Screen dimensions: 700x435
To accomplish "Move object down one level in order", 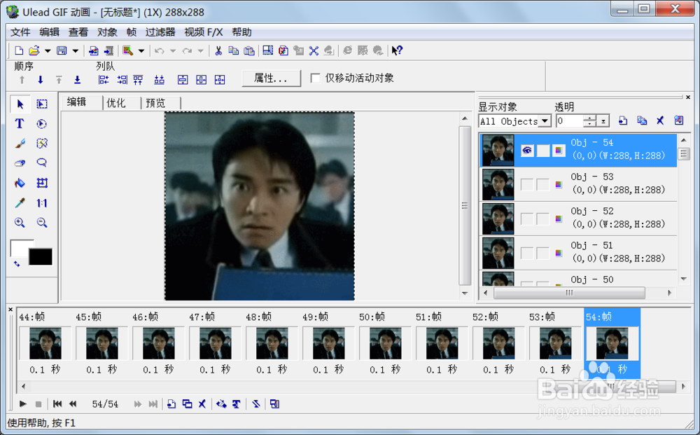I will point(40,80).
